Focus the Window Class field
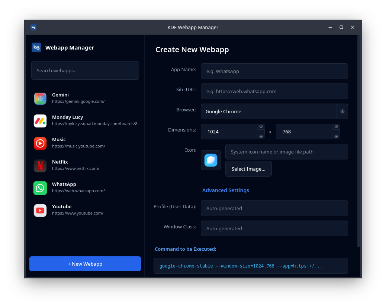 [x=274, y=229]
